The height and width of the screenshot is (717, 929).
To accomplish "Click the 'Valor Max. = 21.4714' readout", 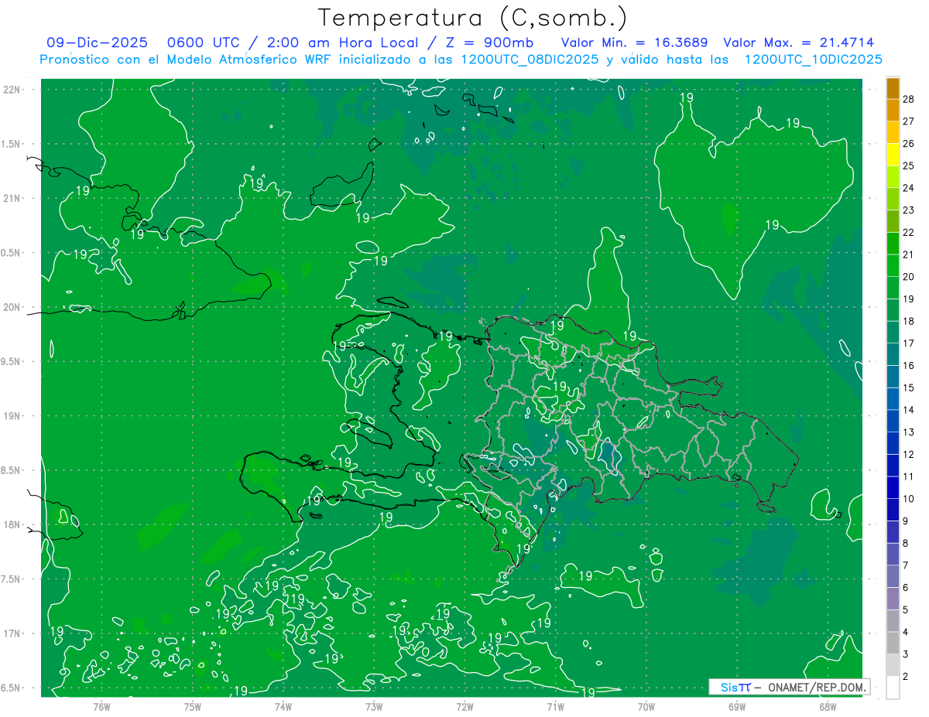I will pyautogui.click(x=798, y=43).
